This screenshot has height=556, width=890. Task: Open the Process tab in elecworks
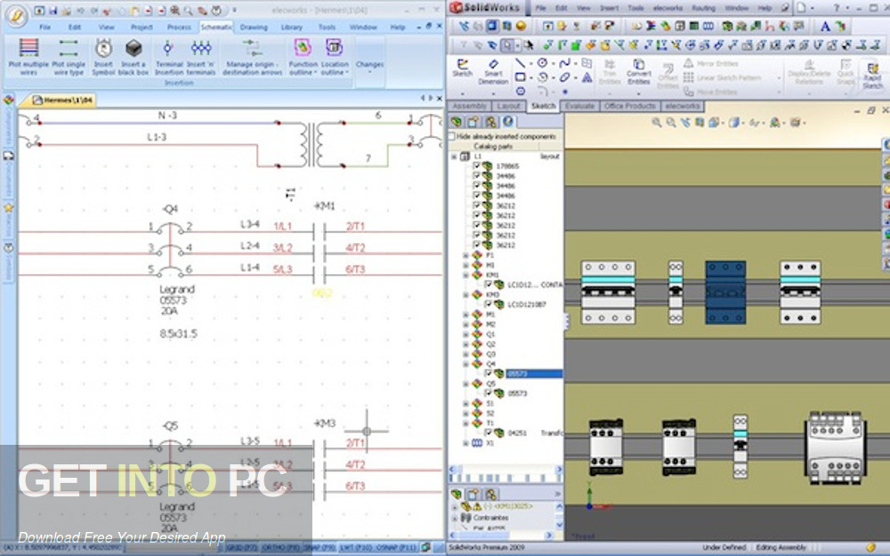(x=179, y=28)
